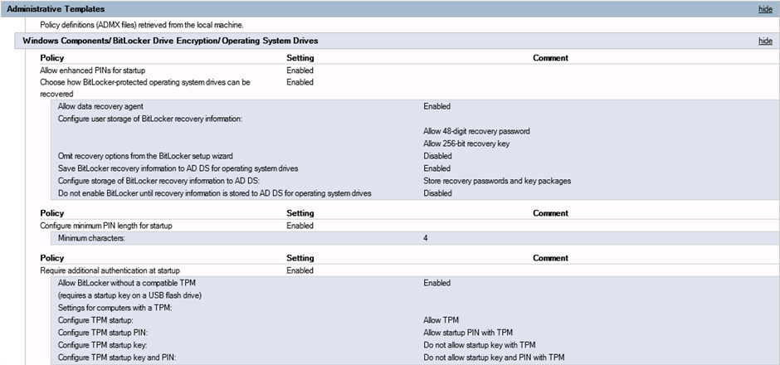Click 'Allow startup PIN with TPM' value

468,333
